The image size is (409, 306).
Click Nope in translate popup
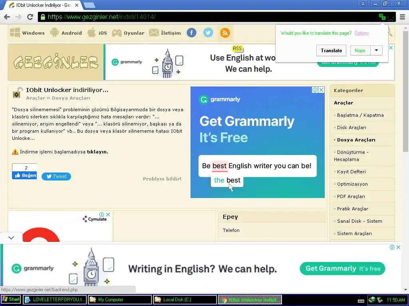pos(360,51)
